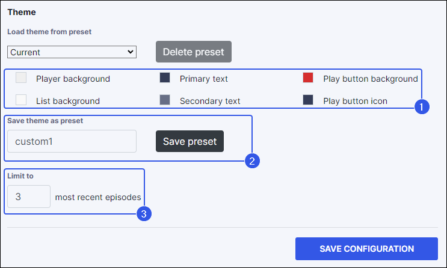Focus the Limit to episodes number field

29,196
